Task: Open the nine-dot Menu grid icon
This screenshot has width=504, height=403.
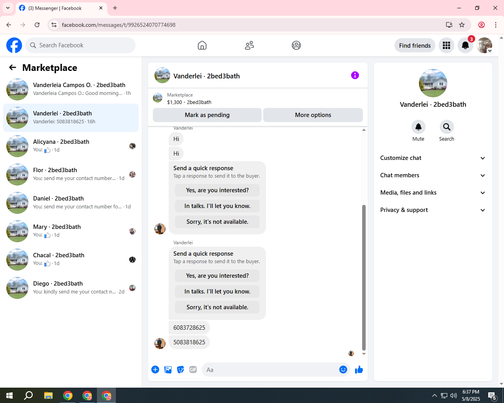Action: (446, 45)
